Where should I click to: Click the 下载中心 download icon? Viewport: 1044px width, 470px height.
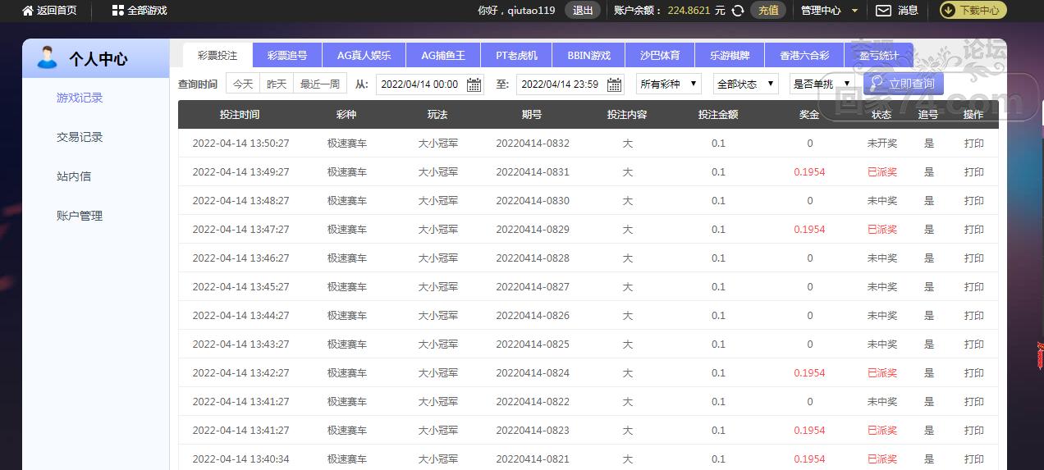pyautogui.click(x=948, y=11)
